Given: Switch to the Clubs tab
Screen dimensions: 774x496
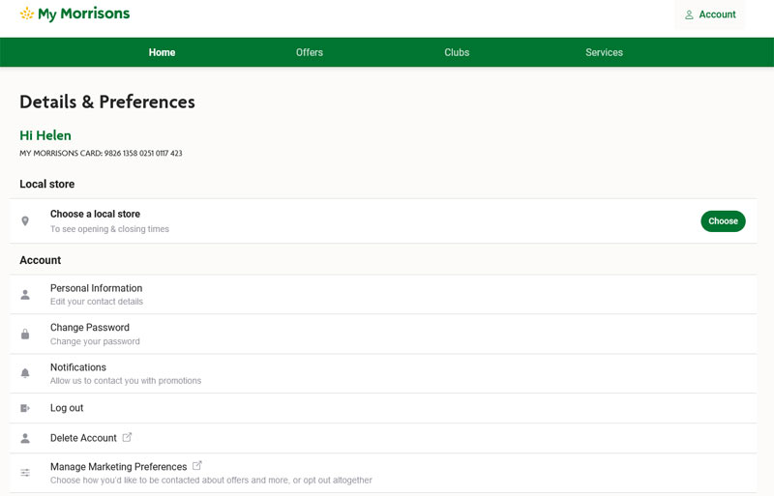Looking at the screenshot, I should [x=457, y=52].
